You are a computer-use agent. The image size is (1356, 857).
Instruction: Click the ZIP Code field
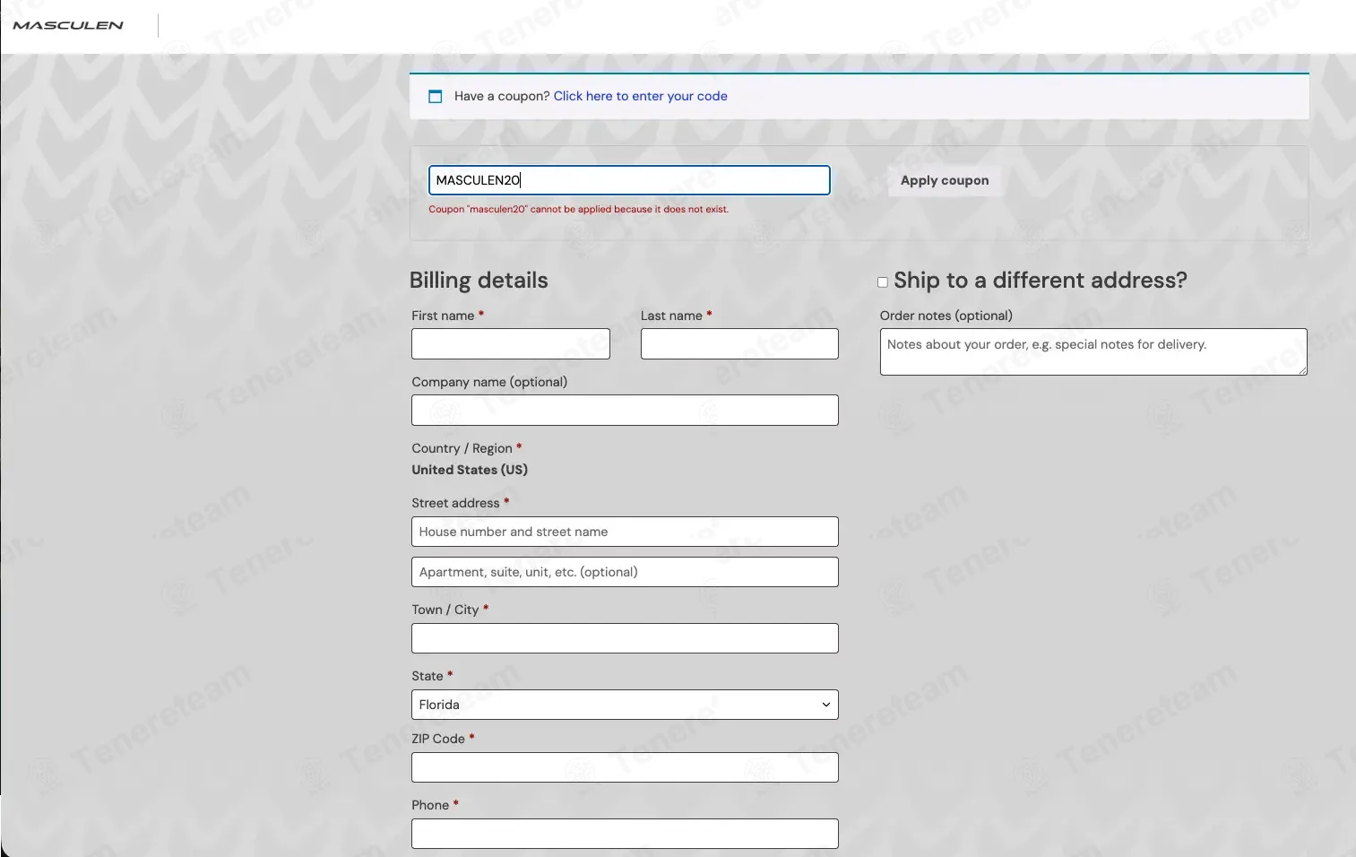(x=625, y=767)
